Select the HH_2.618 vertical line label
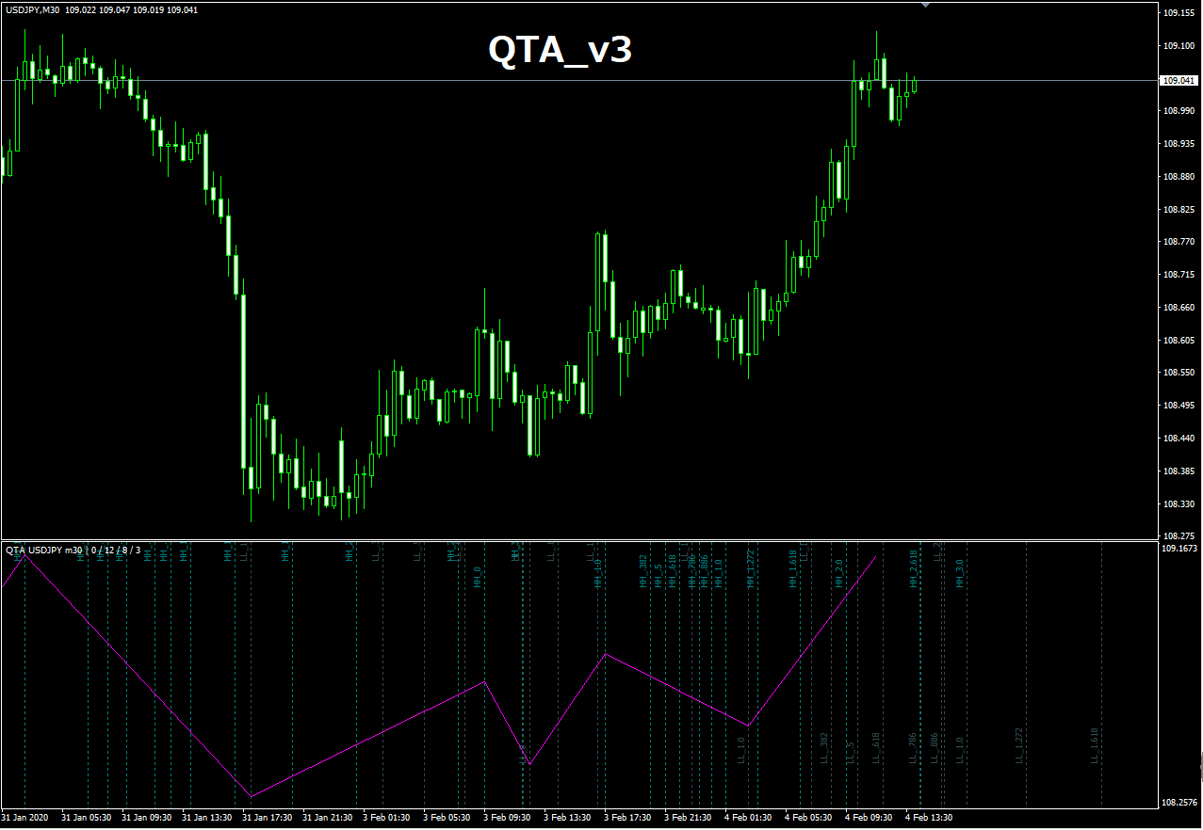Screen dimensions: 1203x830 point(913,569)
